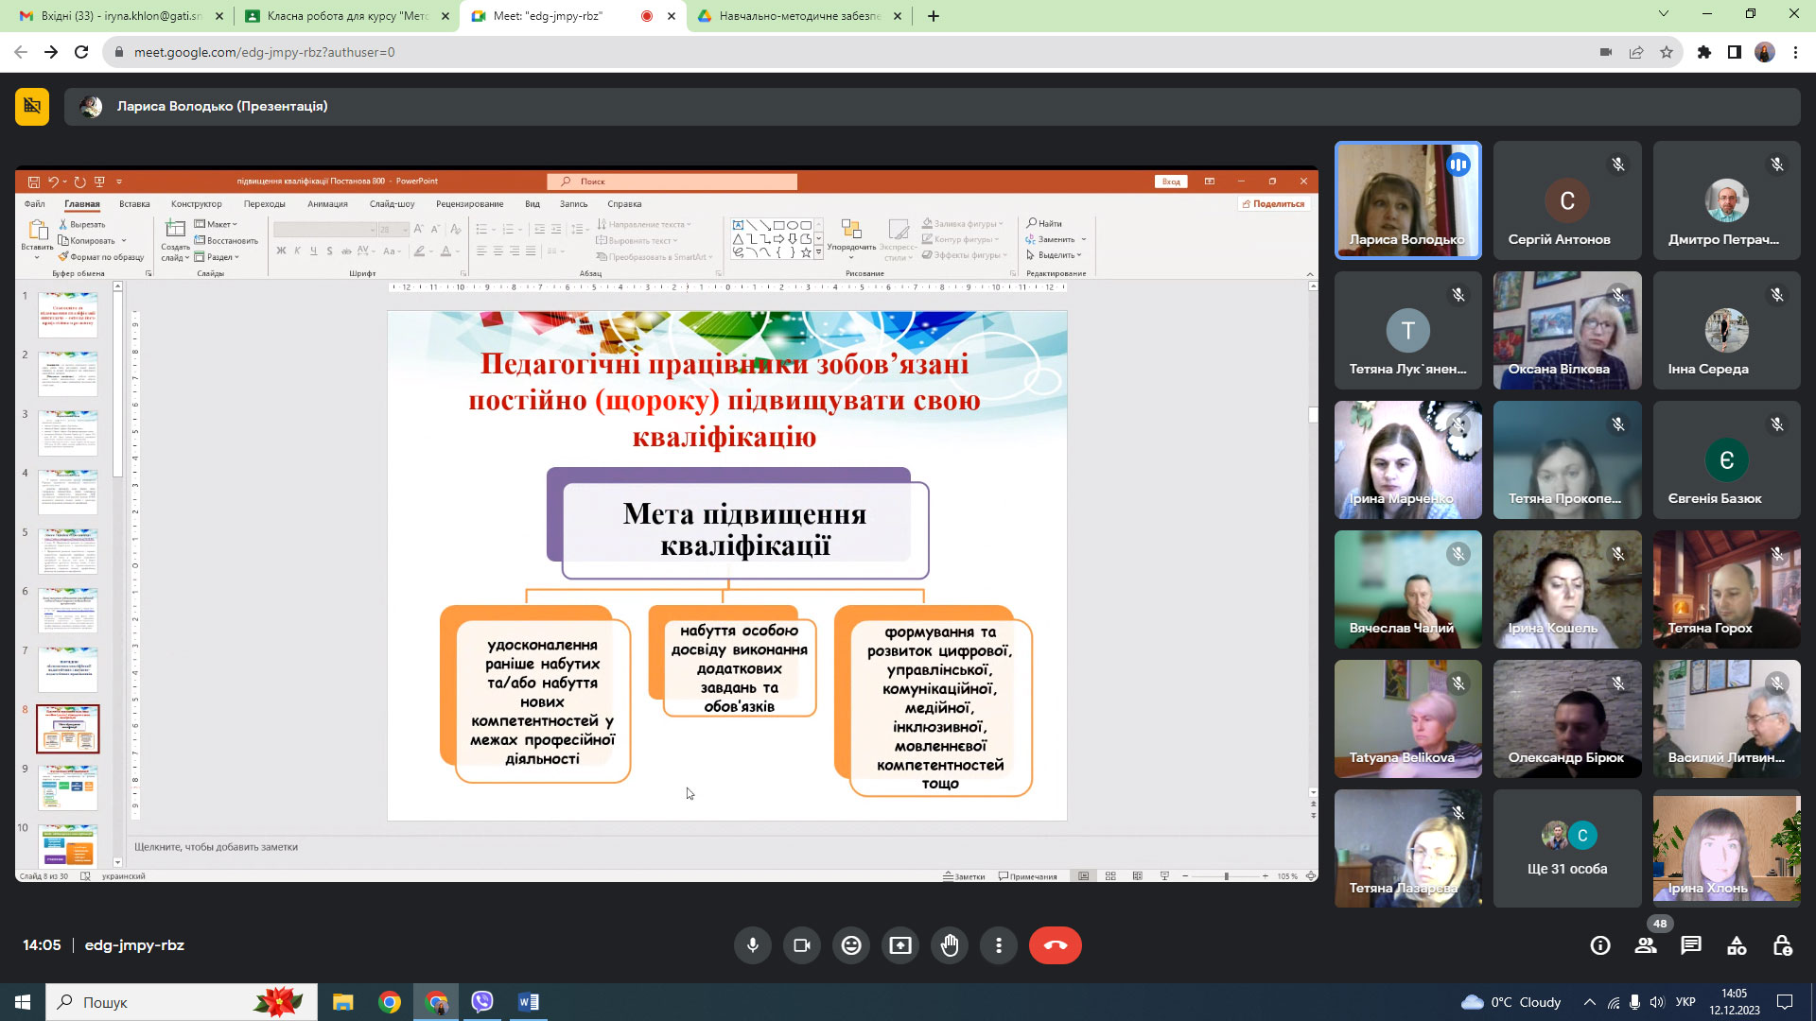Leave the call with red hang-up button

tap(1056, 945)
